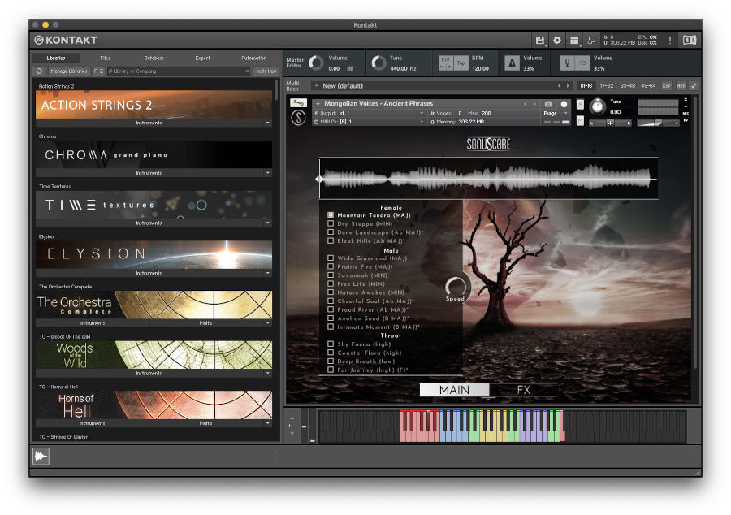Click the Manage Libraries button
This screenshot has width=731, height=515.
(69, 71)
